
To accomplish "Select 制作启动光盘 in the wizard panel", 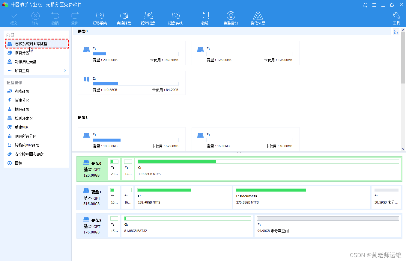I will (x=36, y=62).
